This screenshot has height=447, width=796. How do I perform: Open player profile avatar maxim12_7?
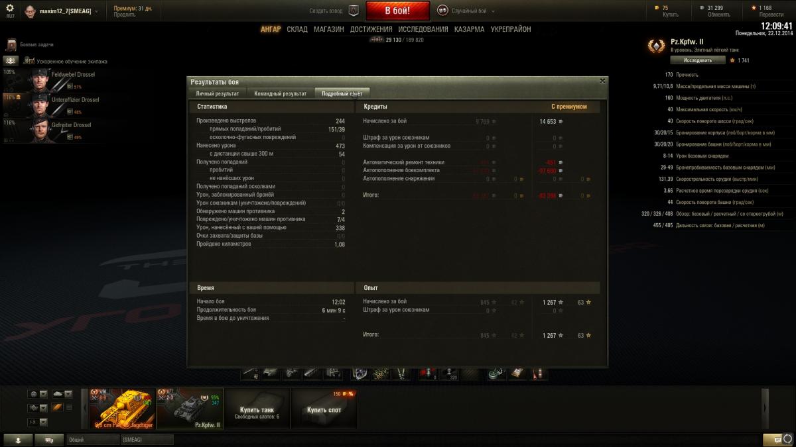30,11
